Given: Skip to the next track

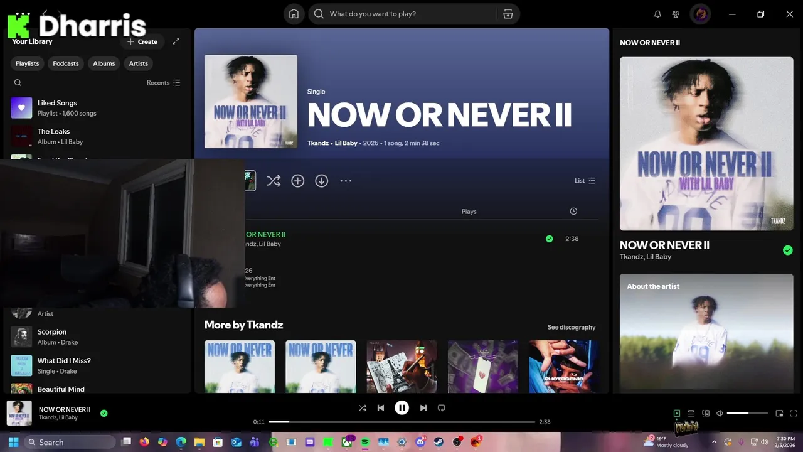Looking at the screenshot, I should [x=423, y=408].
